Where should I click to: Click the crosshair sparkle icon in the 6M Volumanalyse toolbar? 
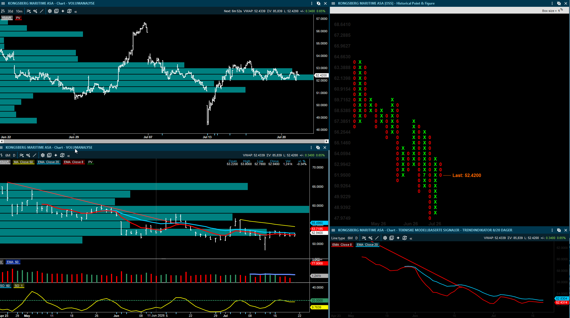point(56,155)
